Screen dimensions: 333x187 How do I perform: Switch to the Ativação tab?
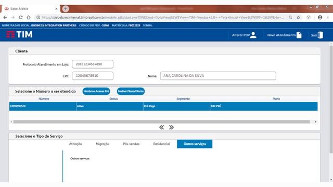pos(75,144)
